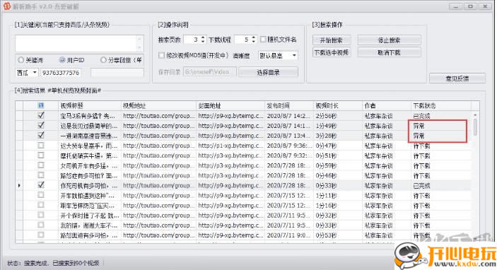This screenshot has width=497, height=270.
Task: Click the results table vertical scrollbar thumb
Action: point(475,127)
